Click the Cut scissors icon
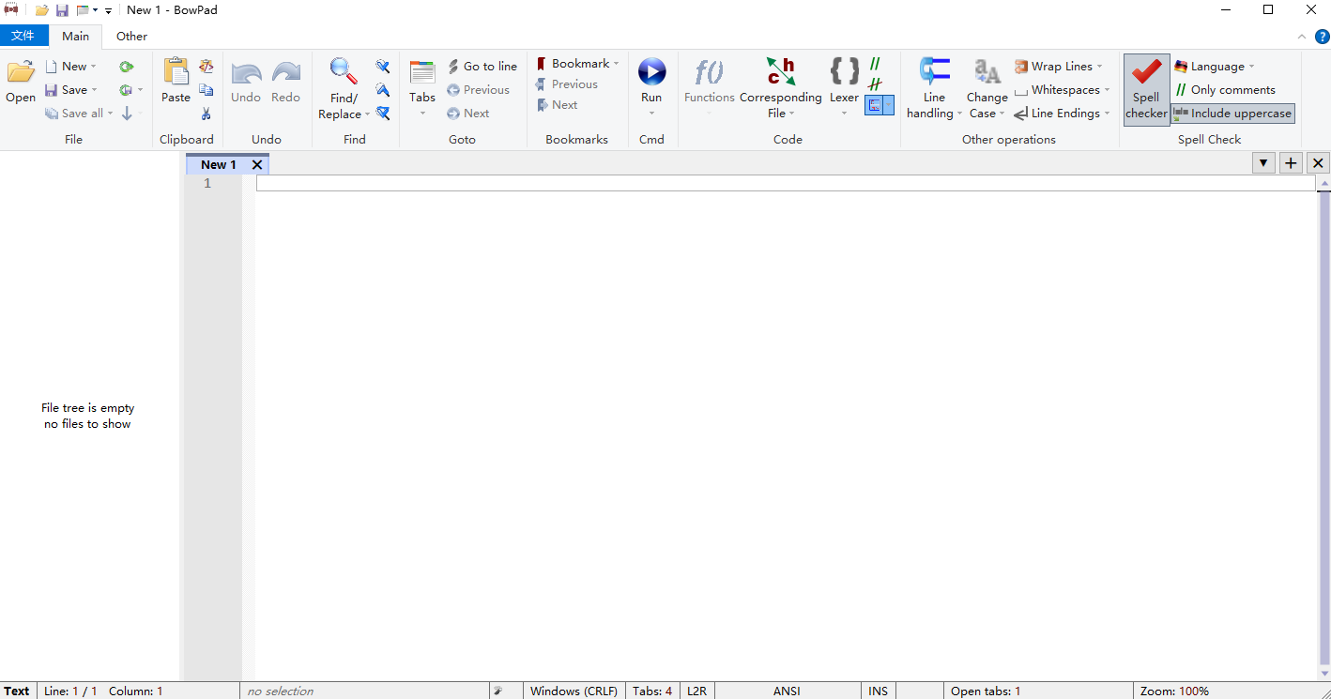The height and width of the screenshot is (699, 1331). click(x=207, y=114)
